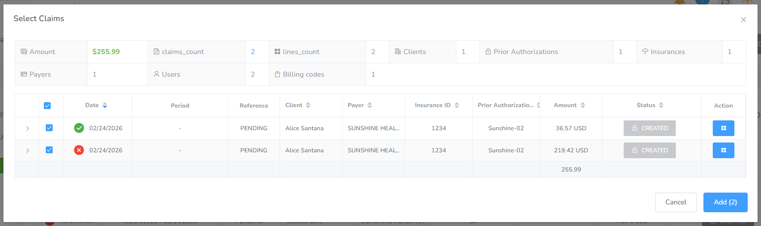
Task: Uncheck the 36.57 USD claim row checkbox
Action: (49, 128)
